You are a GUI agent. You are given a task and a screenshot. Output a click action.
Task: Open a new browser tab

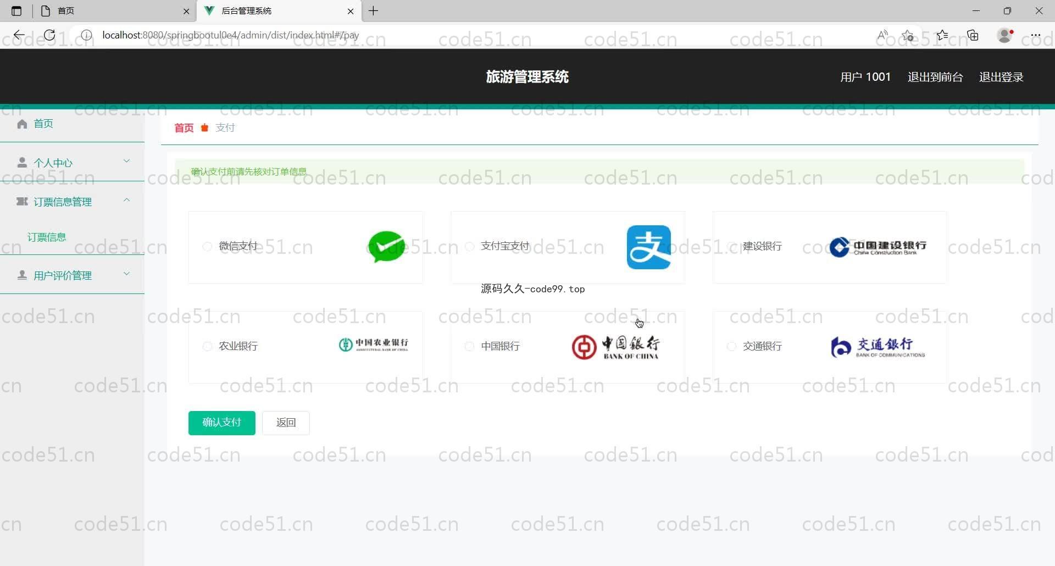pyautogui.click(x=374, y=11)
